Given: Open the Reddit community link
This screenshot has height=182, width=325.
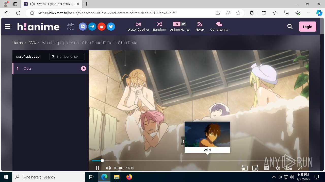Looking at the screenshot, I should [x=102, y=27].
